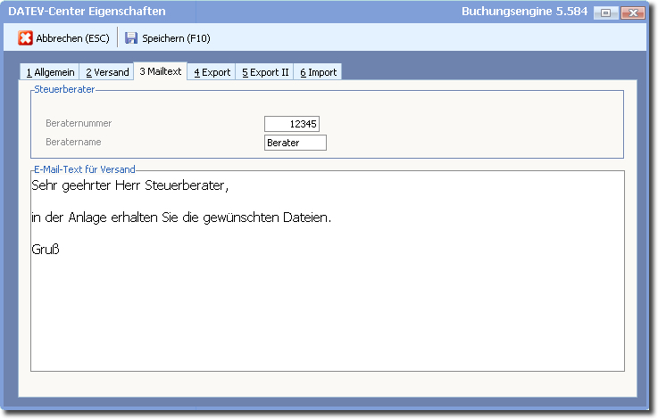Viewport: 658px width, 419px height.
Task: Switch to the 1 Allgemein tab
Action: click(x=50, y=72)
